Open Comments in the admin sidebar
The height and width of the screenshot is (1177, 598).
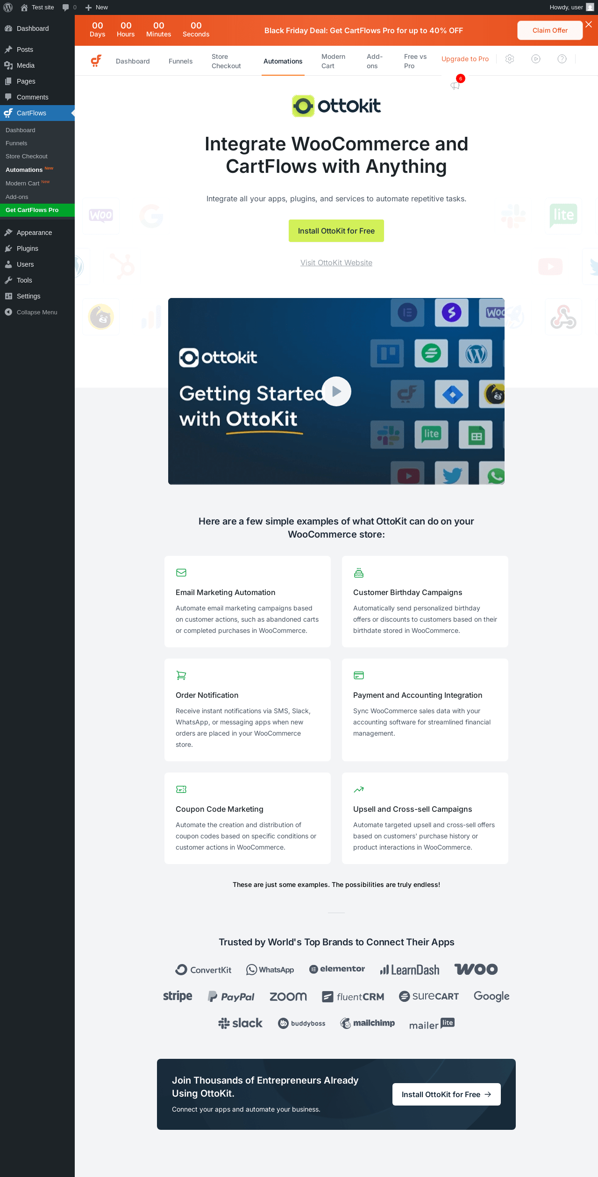pos(37,97)
